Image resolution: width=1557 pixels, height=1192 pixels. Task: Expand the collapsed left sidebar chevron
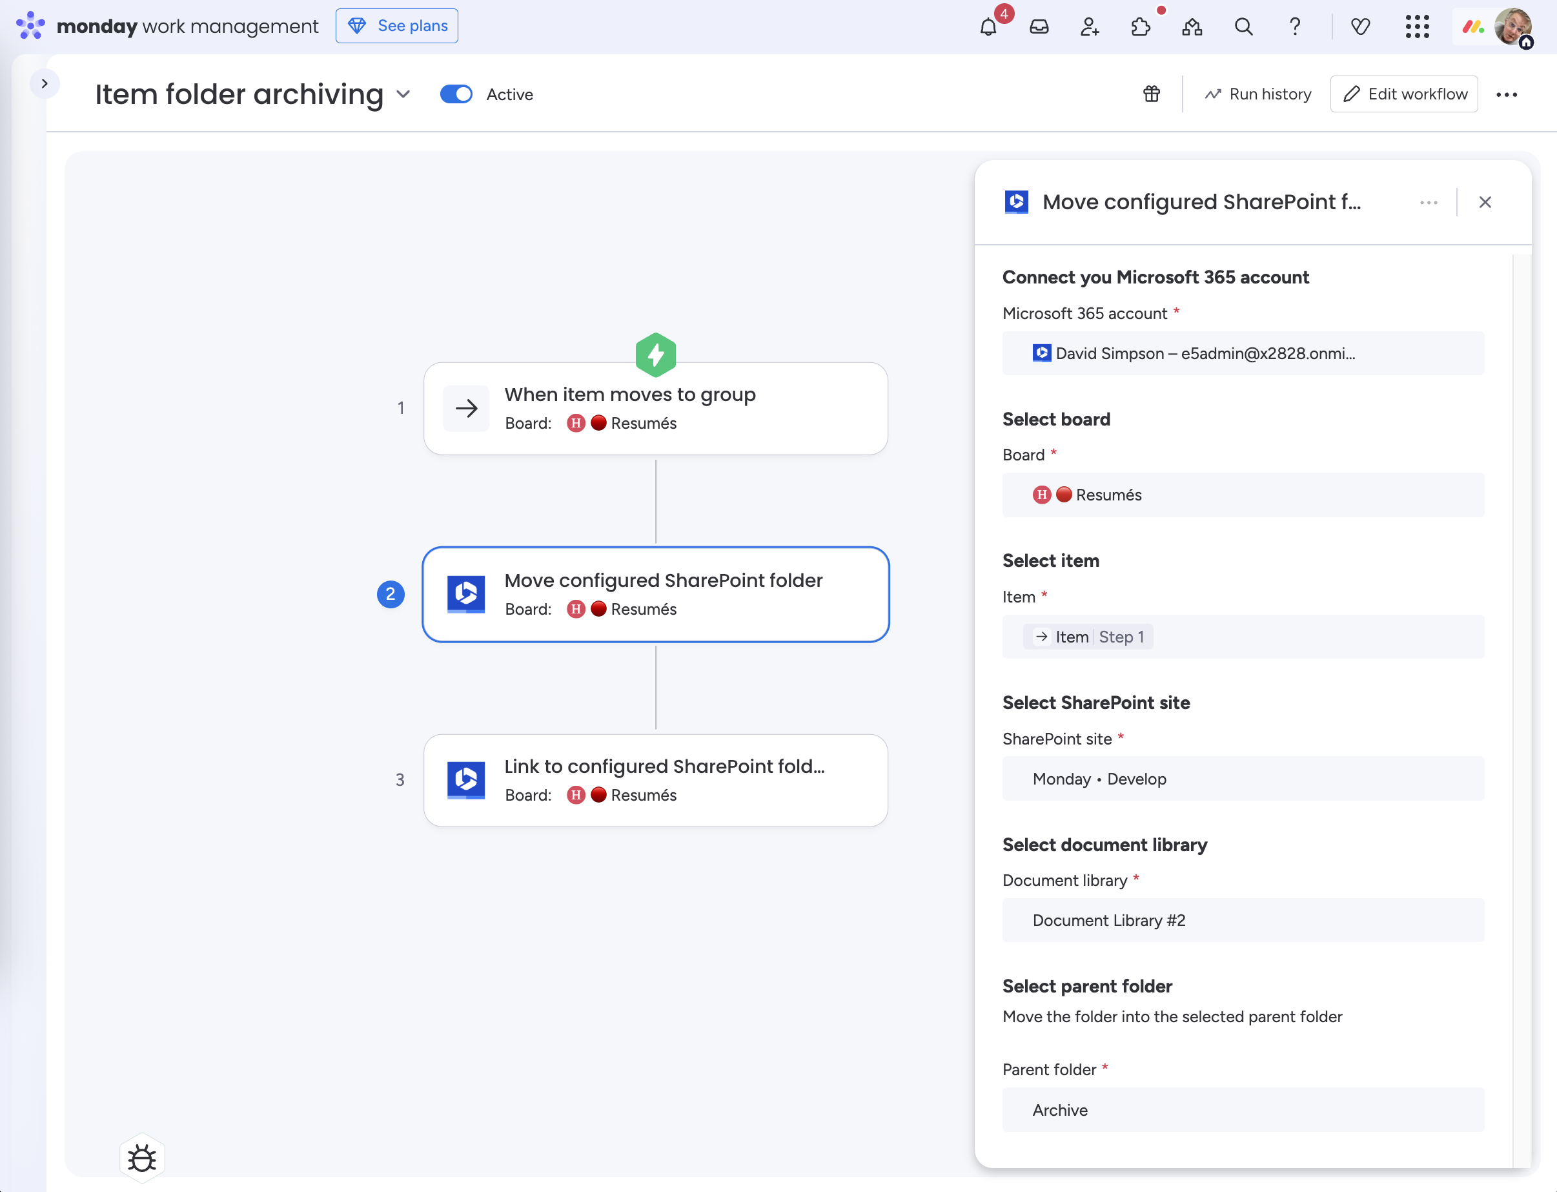coord(44,84)
